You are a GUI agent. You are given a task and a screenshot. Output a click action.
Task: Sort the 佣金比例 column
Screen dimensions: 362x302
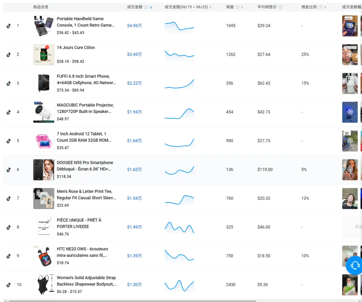tap(325, 7)
